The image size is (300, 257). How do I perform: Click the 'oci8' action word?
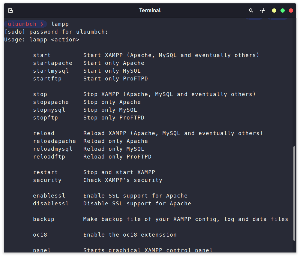40,235
